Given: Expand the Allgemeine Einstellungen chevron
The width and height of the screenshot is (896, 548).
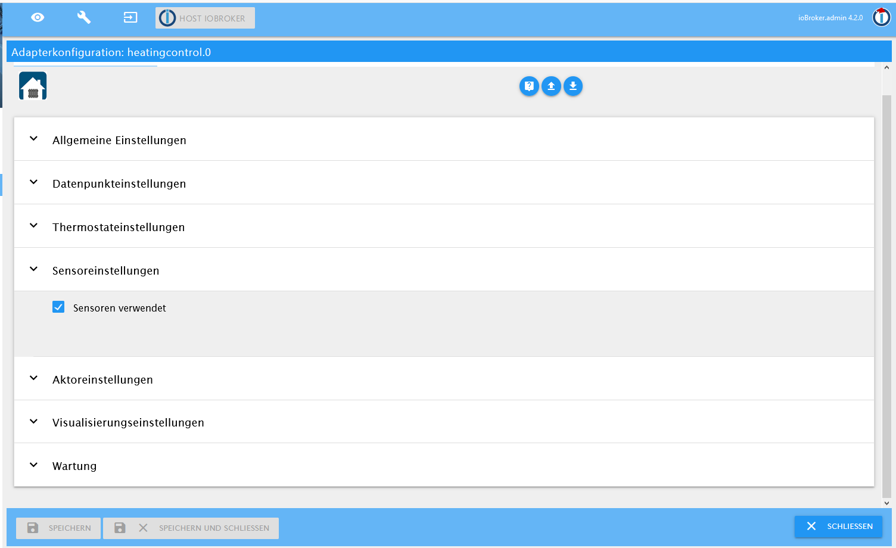Looking at the screenshot, I should [34, 139].
